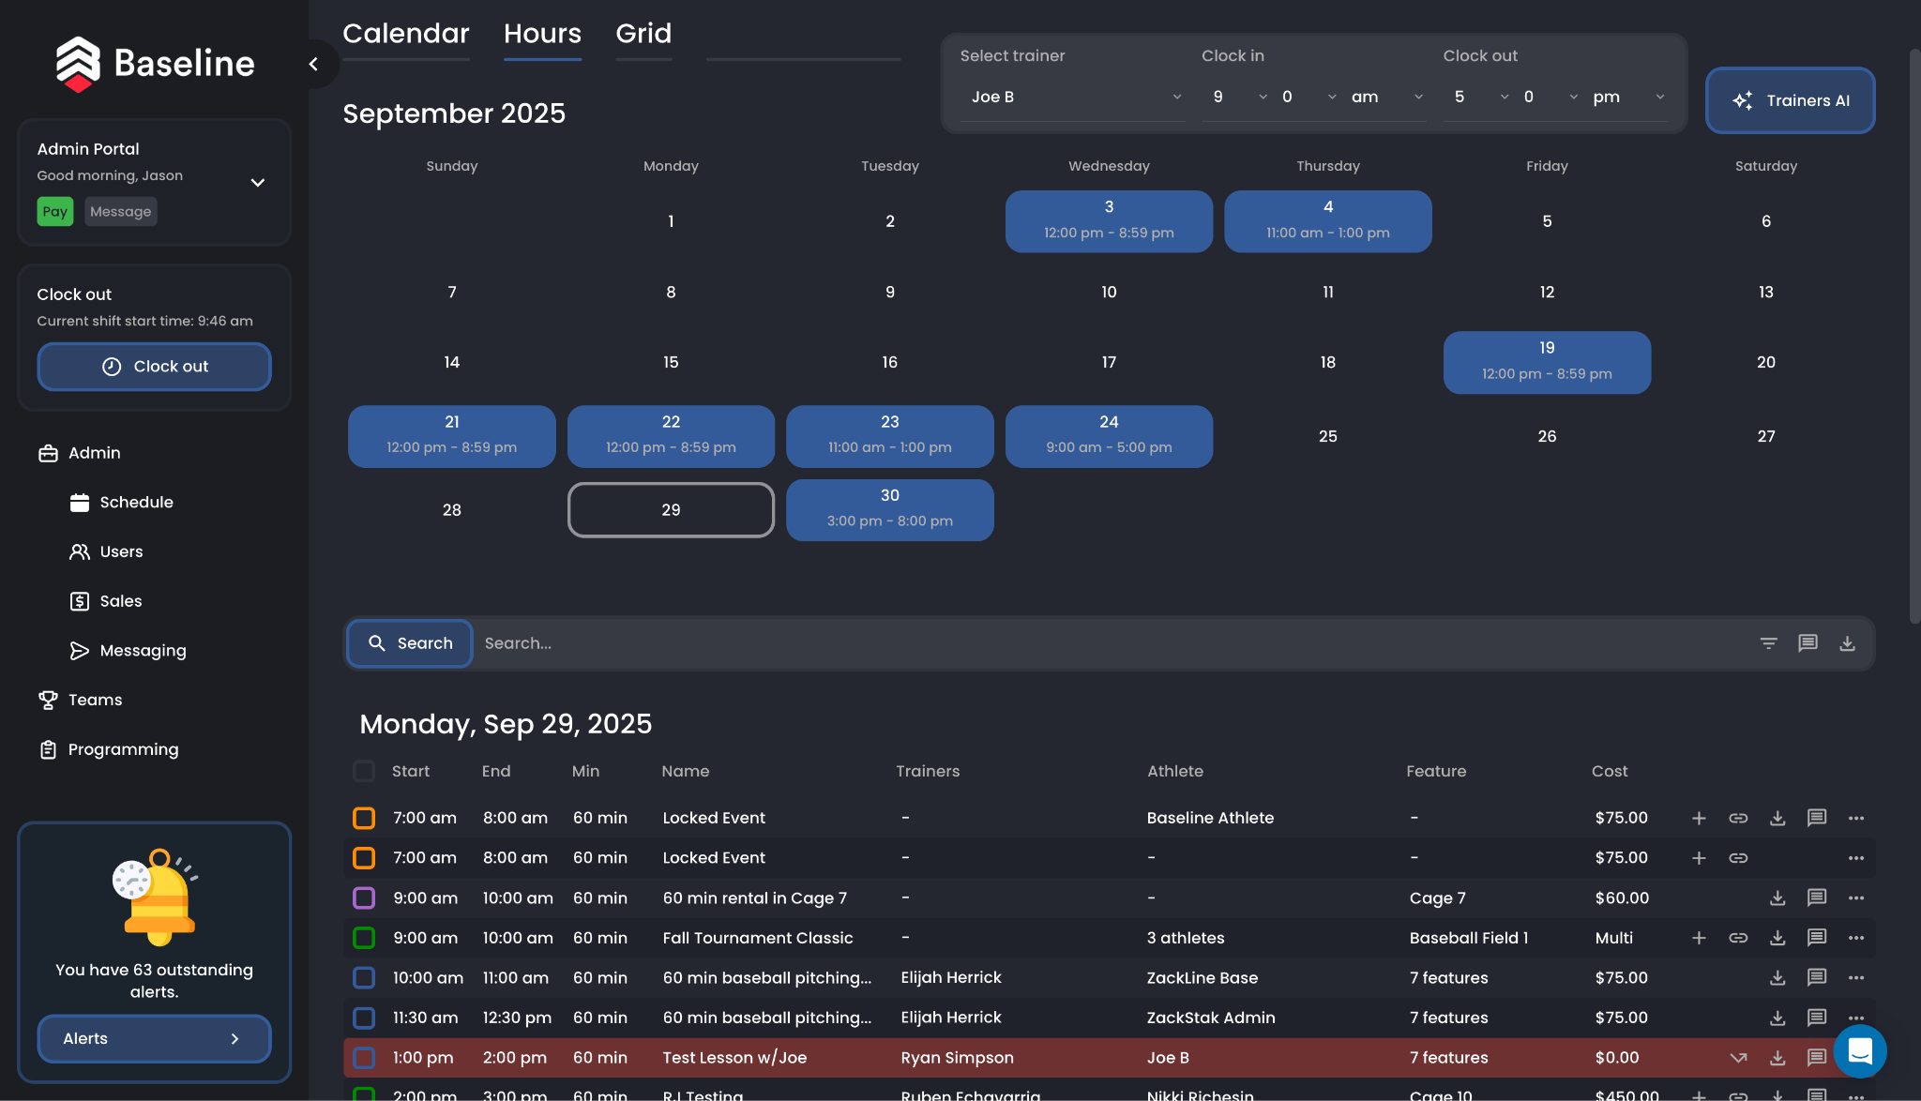Click plus icon on first Locked Event row
Viewport: 1921px width, 1101px height.
1699,818
